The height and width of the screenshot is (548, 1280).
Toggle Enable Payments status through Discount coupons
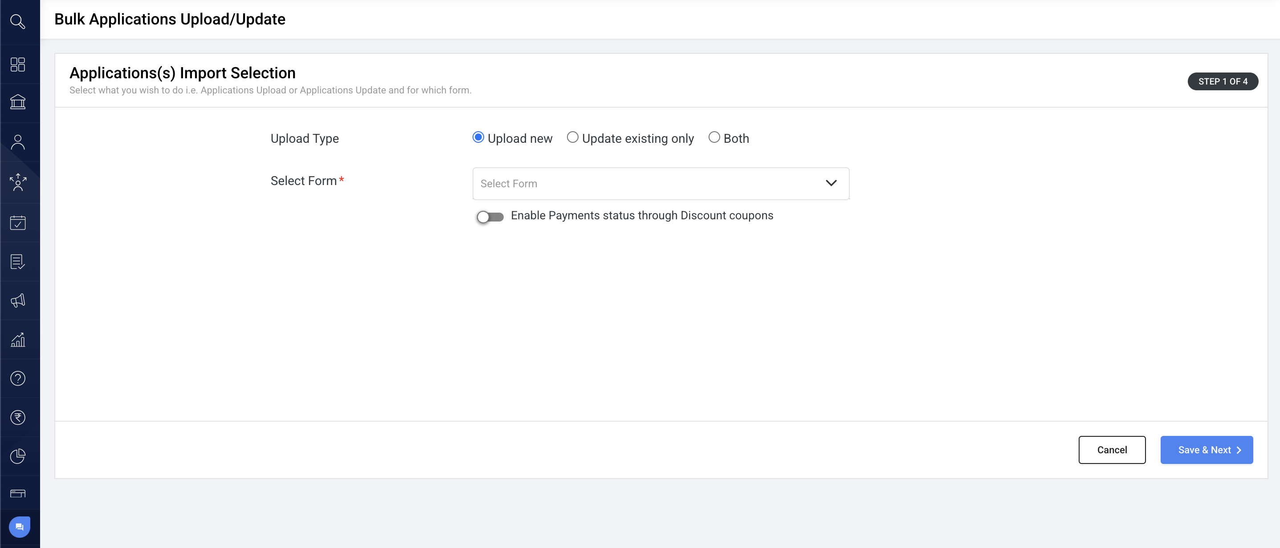(x=490, y=217)
